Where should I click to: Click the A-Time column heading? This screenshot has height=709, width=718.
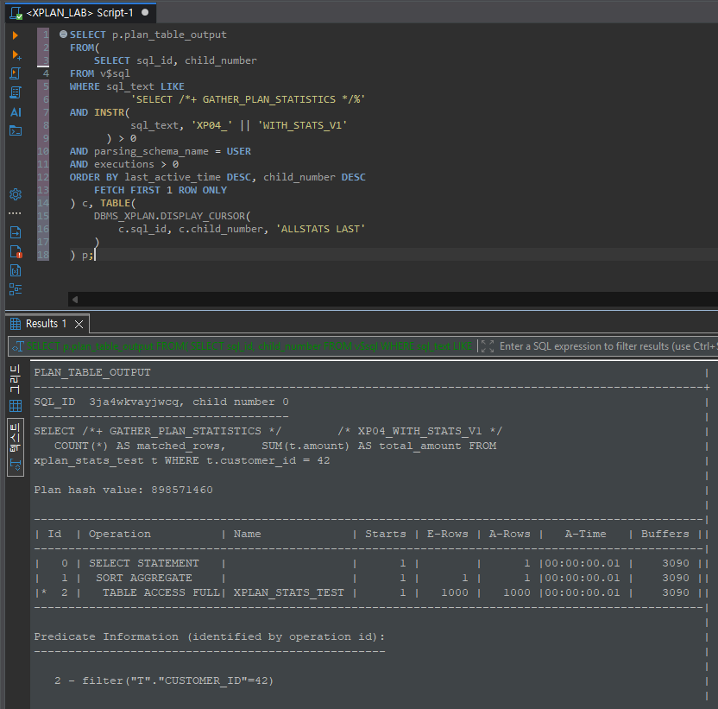pos(585,534)
